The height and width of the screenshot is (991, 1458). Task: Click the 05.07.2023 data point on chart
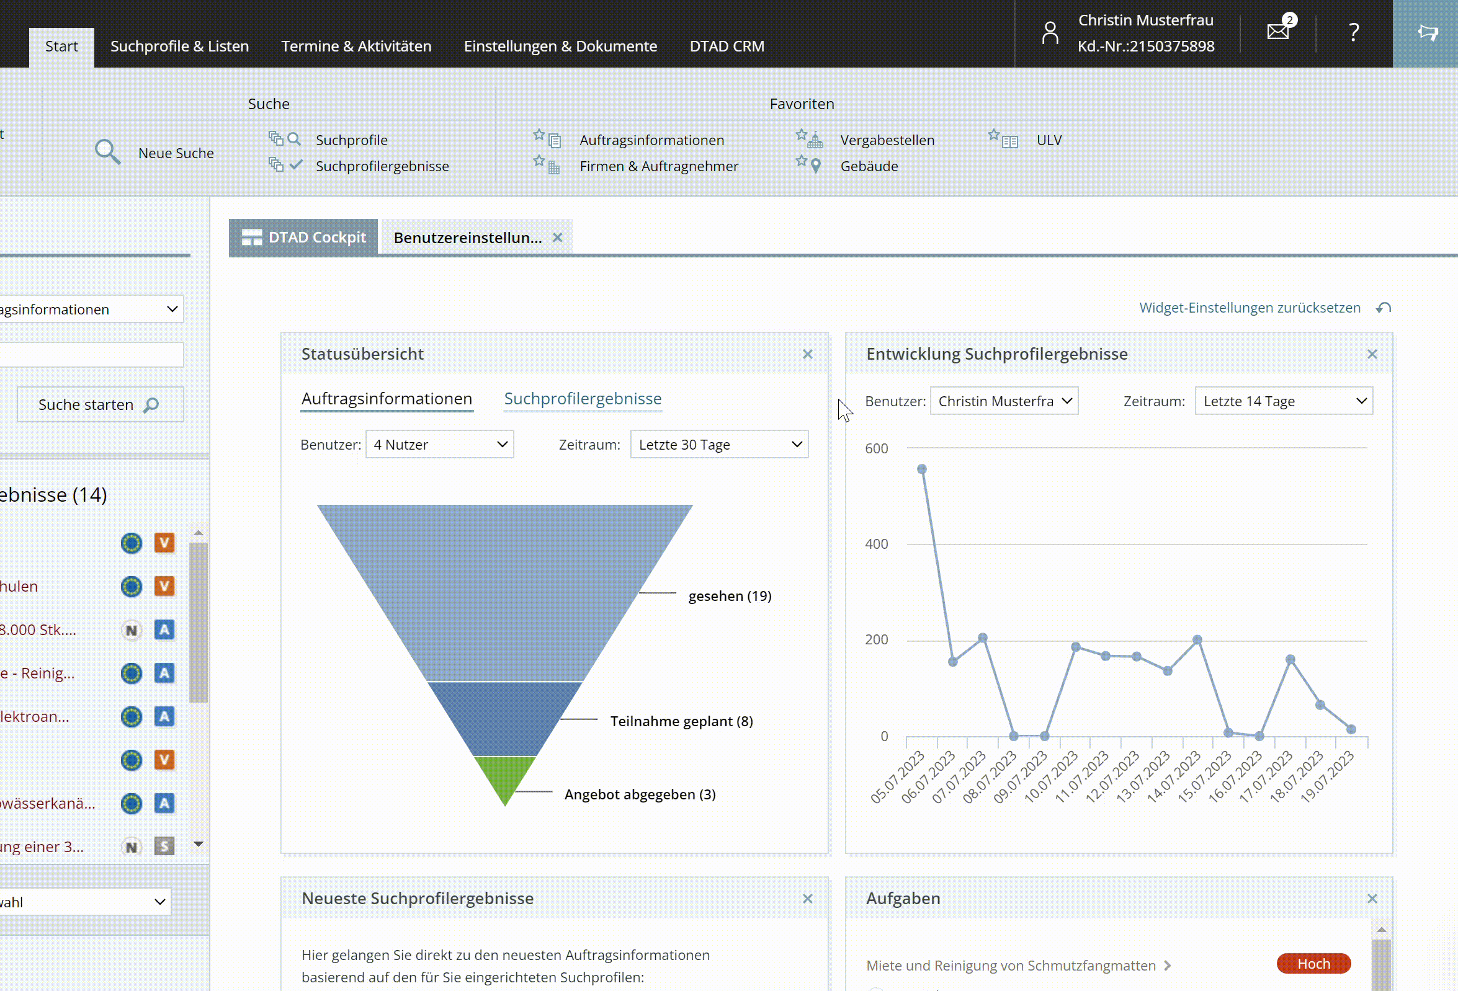click(921, 469)
